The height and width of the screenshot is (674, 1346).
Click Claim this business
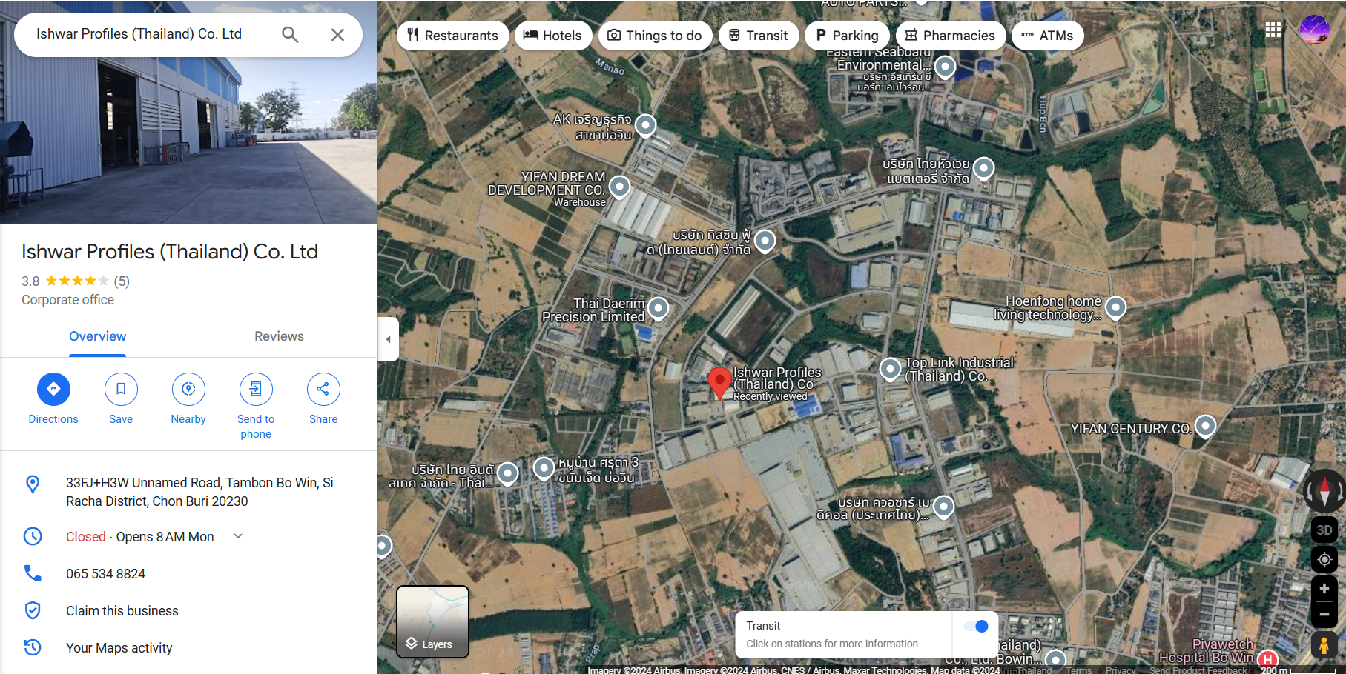(122, 611)
